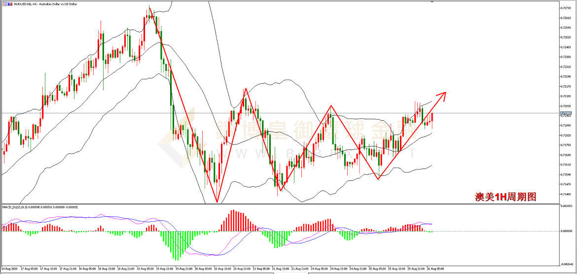
Task: Click the 14 Aug 2020 date on time axis
Action: point(11,269)
